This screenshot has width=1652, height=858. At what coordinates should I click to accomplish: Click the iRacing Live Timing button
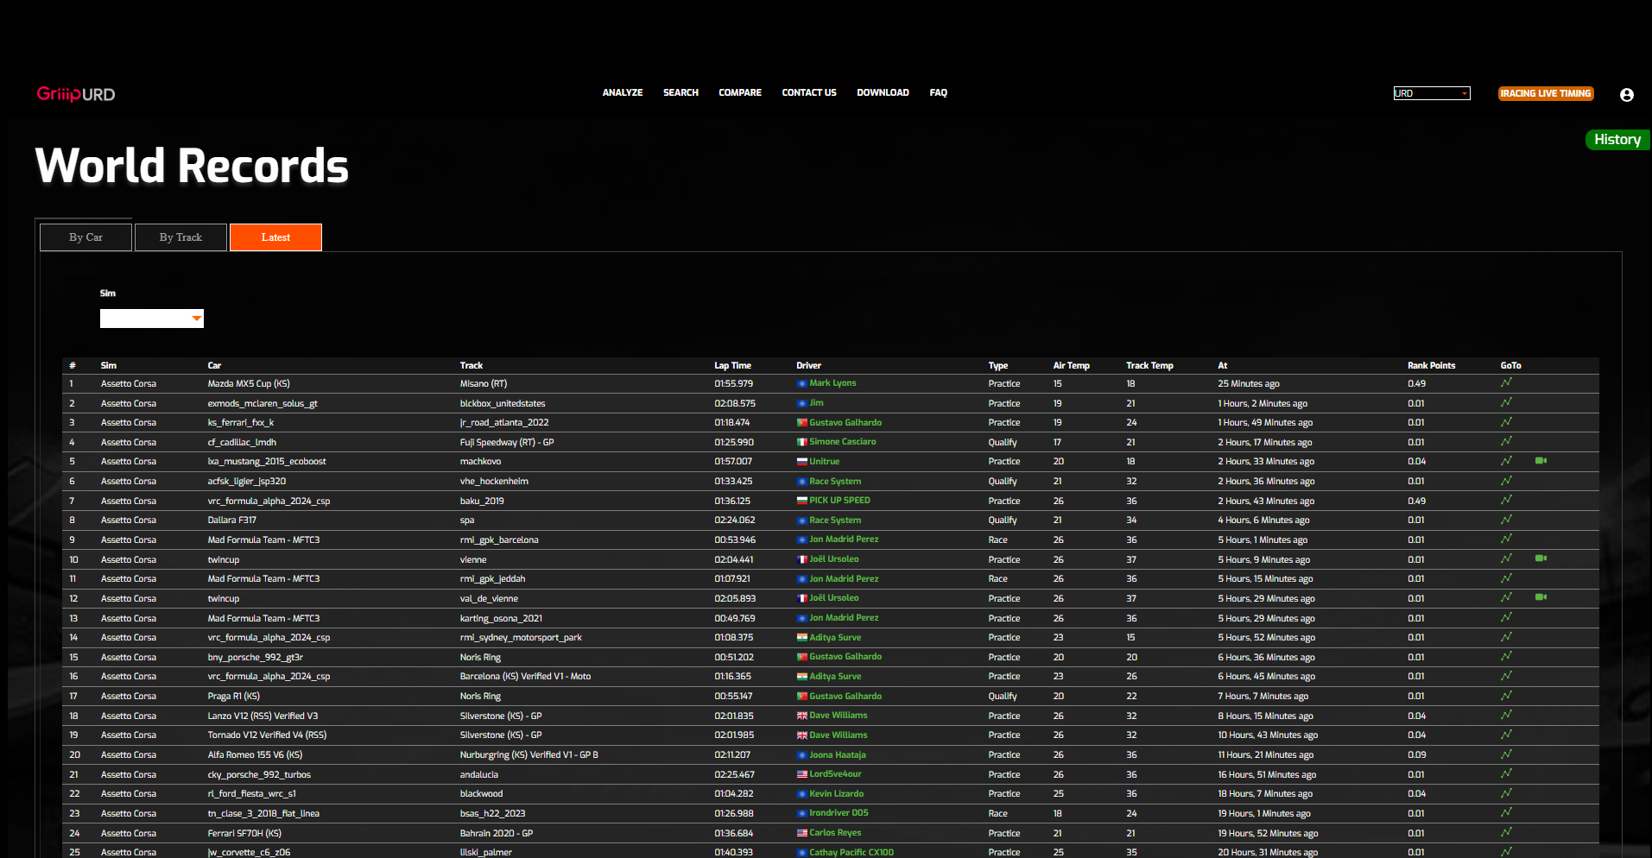pyautogui.click(x=1546, y=93)
